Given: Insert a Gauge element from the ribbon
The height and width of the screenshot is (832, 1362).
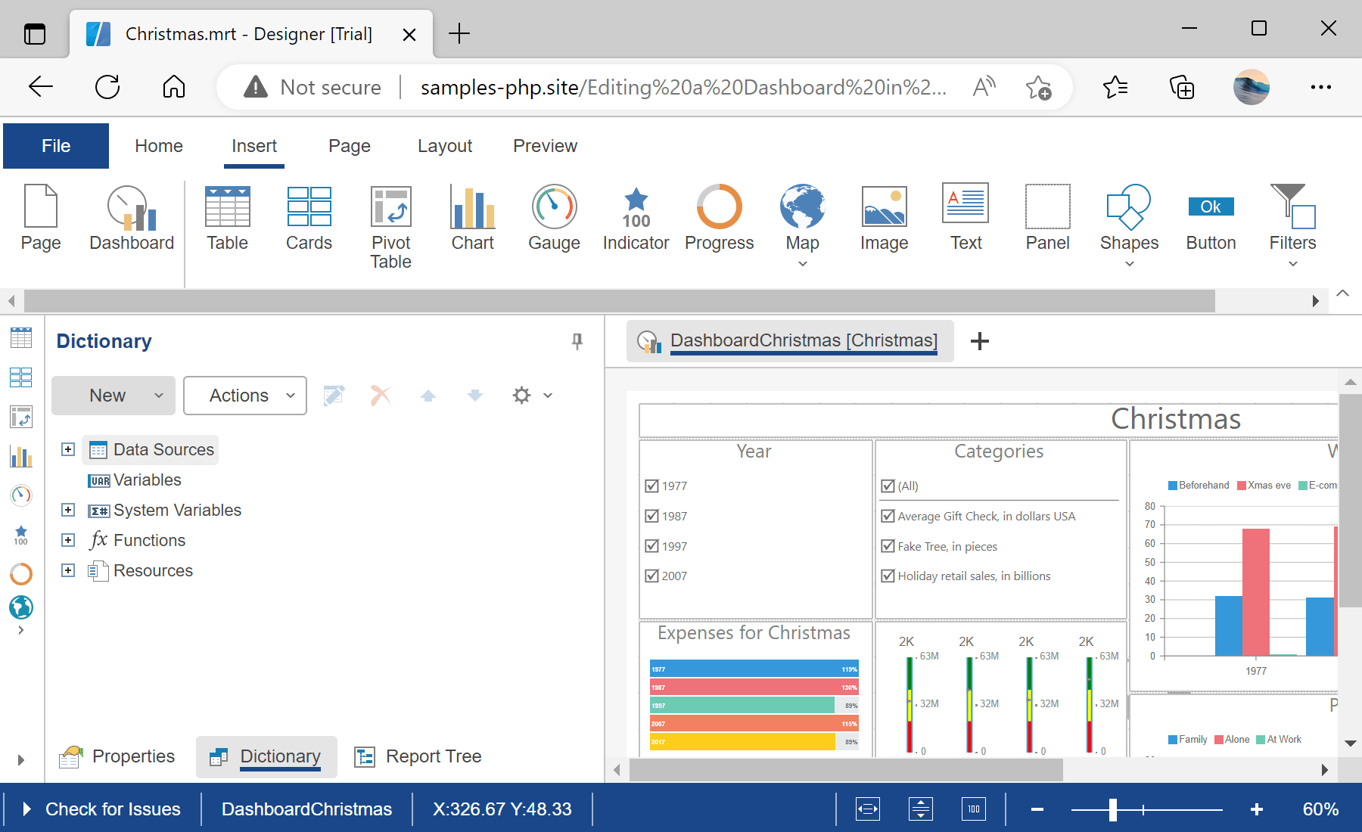Looking at the screenshot, I should pyautogui.click(x=554, y=217).
